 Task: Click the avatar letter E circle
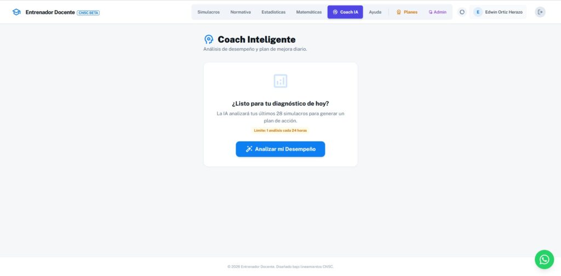478,12
